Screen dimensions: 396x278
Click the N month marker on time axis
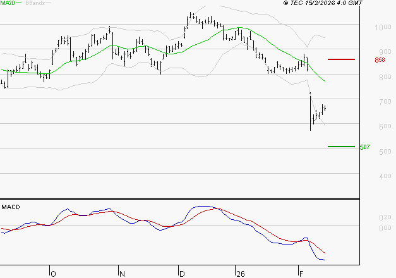tap(122, 274)
